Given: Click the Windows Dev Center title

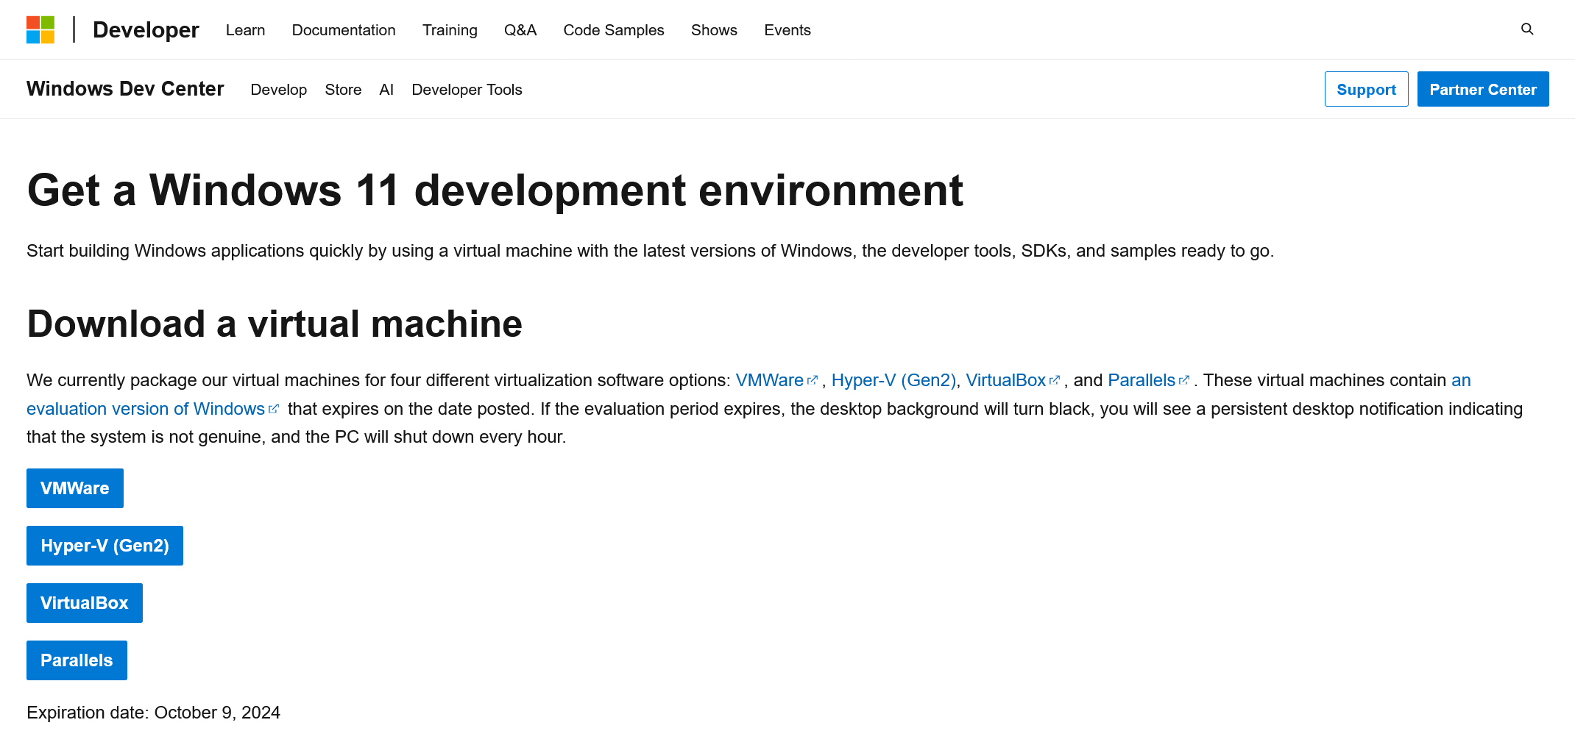Looking at the screenshot, I should (125, 89).
